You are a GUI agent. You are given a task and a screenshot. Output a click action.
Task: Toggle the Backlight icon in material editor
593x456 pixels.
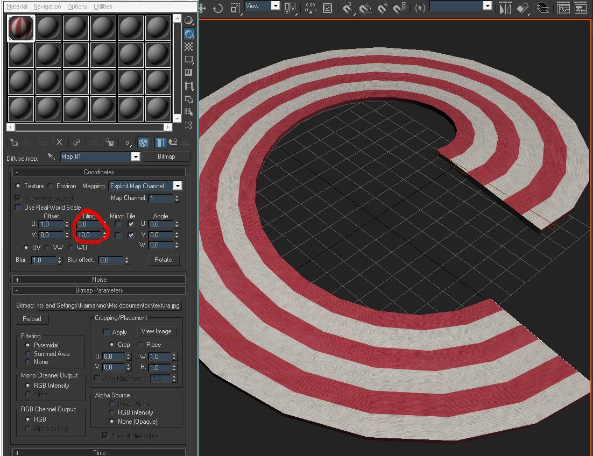click(x=189, y=34)
